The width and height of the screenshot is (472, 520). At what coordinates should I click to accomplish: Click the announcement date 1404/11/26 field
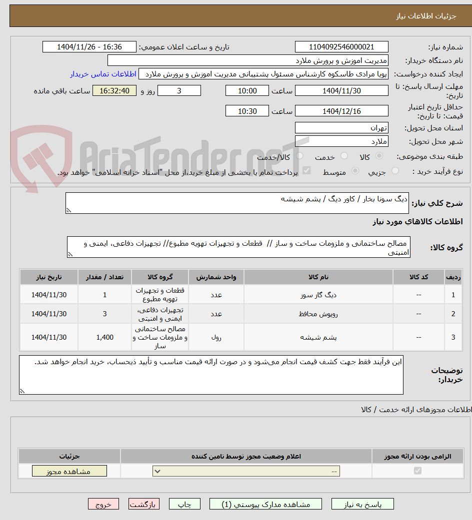point(89,47)
